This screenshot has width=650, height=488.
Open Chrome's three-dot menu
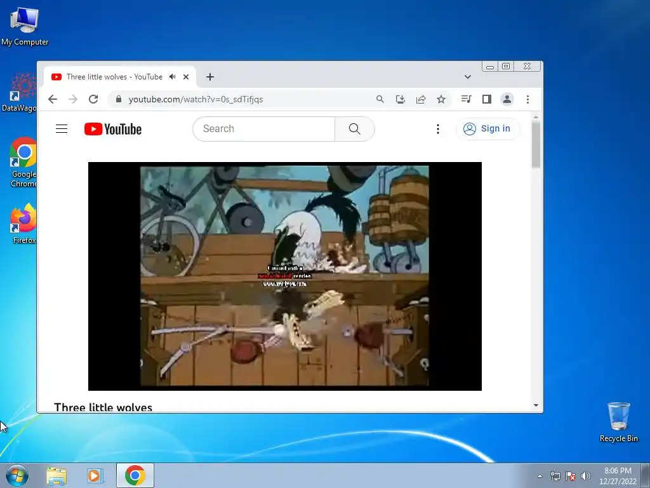[527, 99]
